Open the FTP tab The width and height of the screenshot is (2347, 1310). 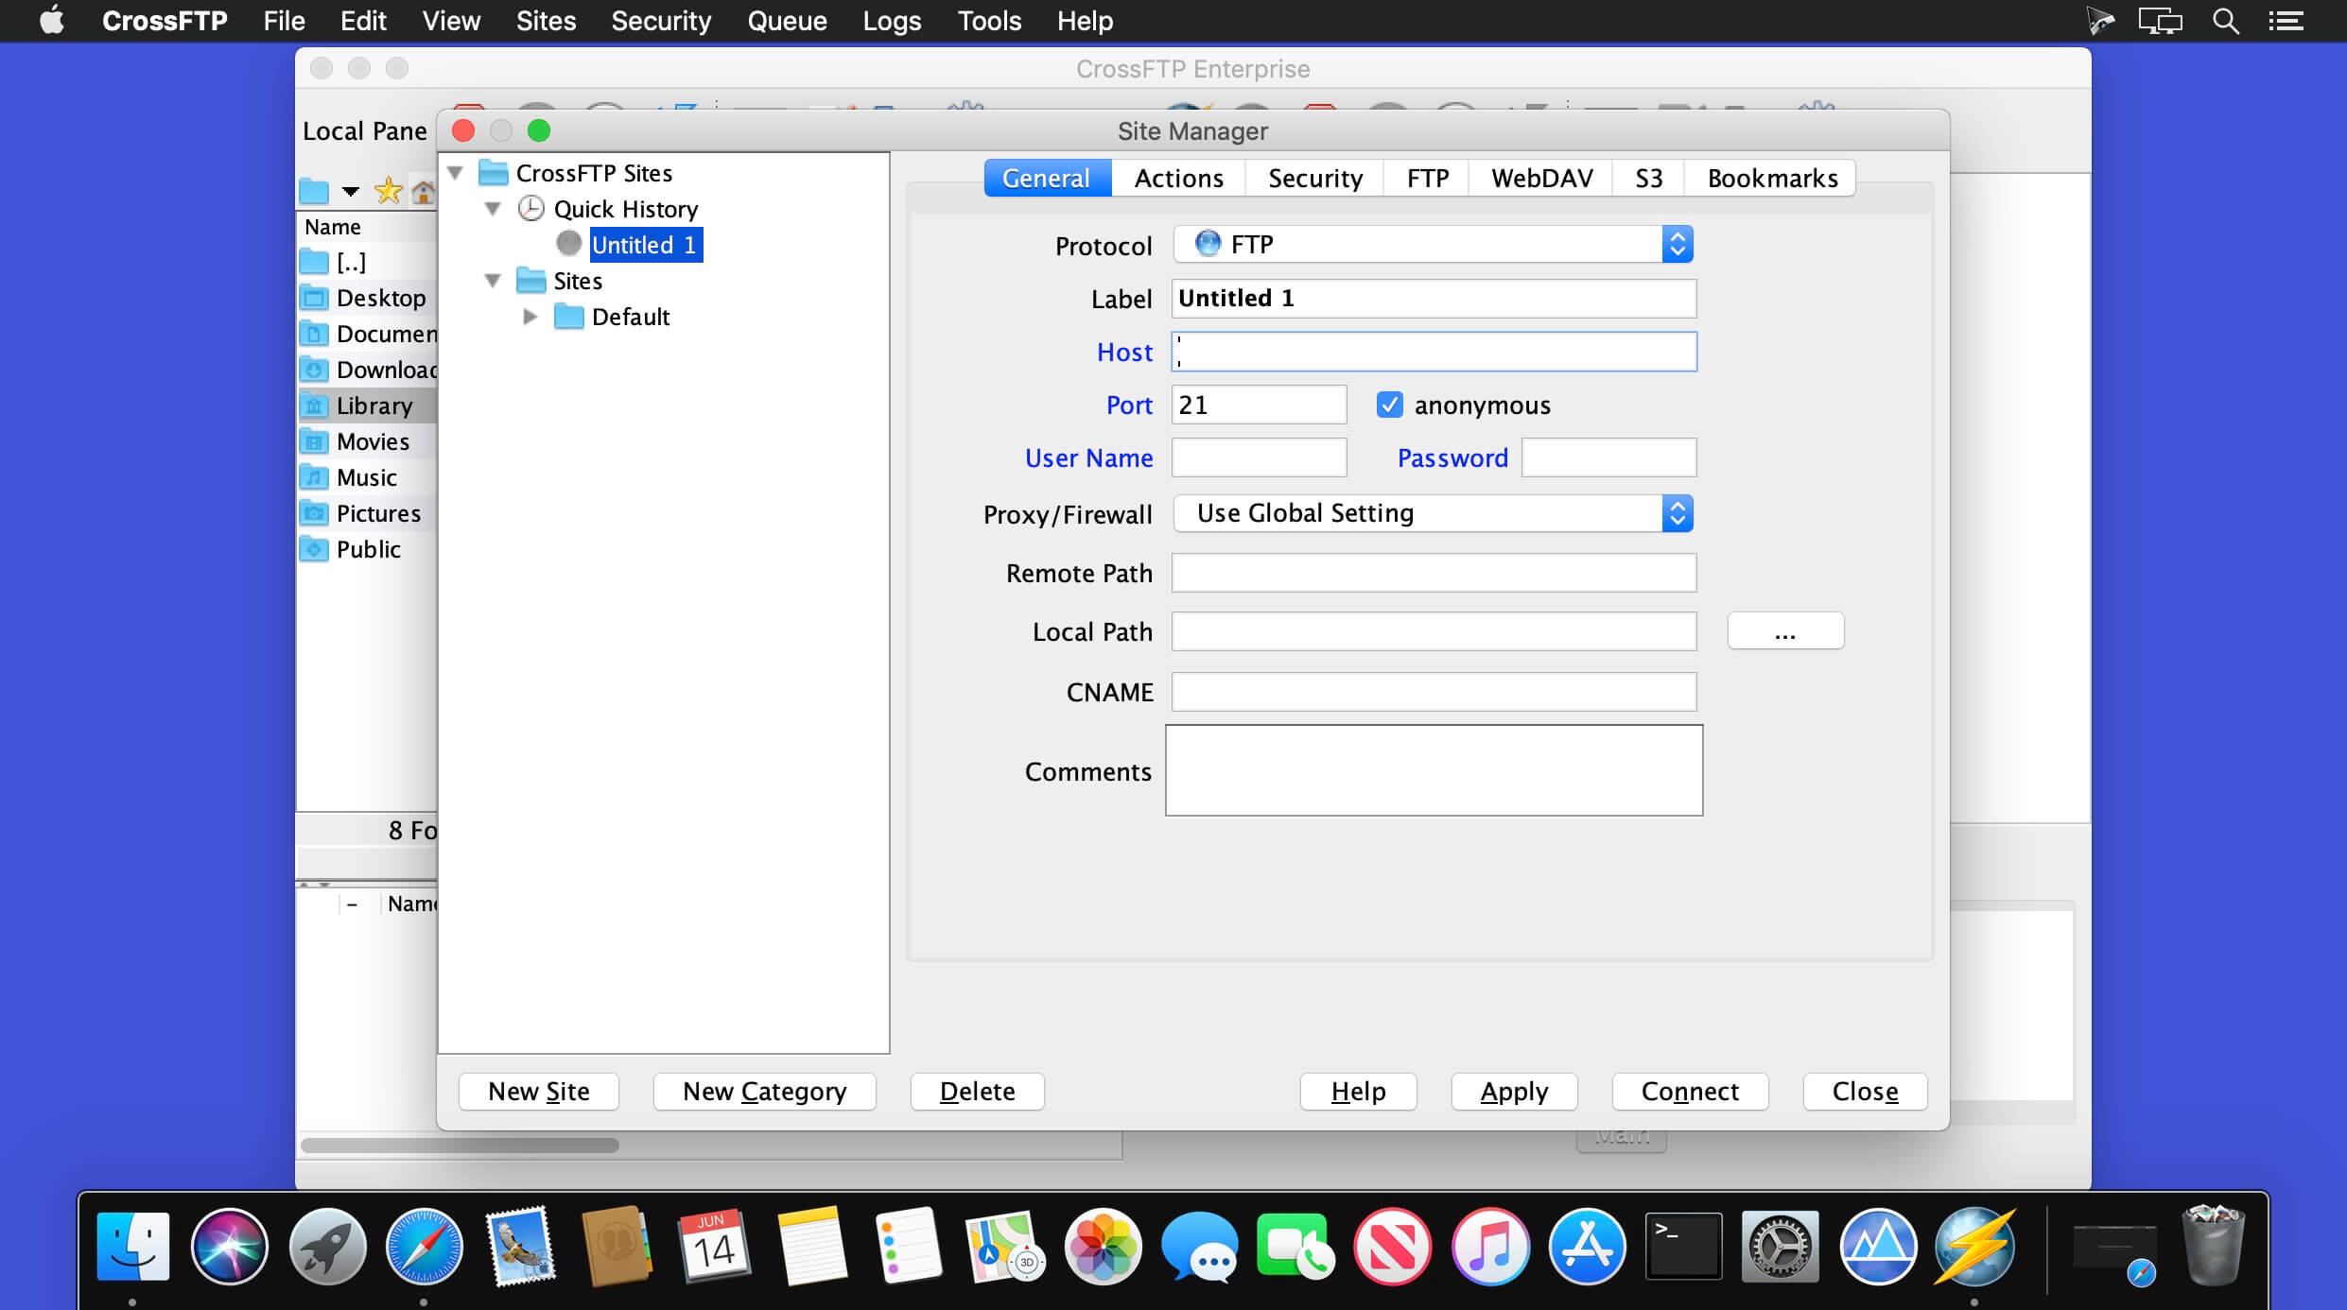click(x=1427, y=179)
